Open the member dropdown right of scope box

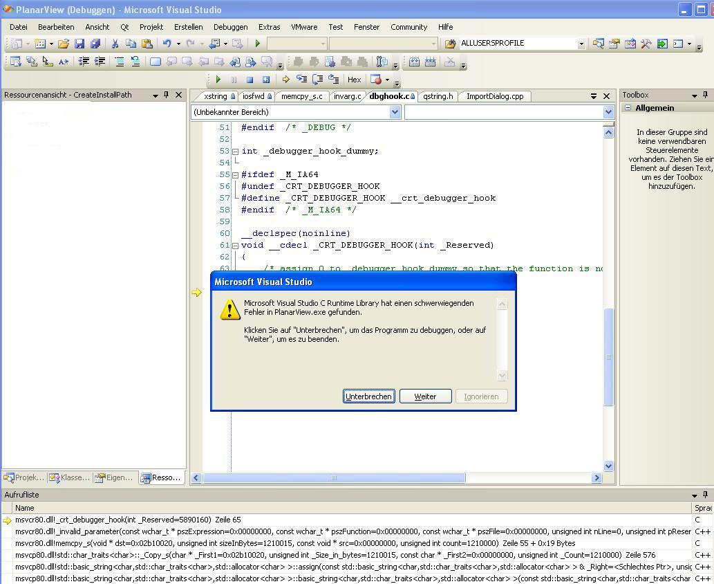pos(608,112)
